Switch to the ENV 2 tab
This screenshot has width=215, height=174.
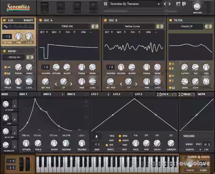pos(47,94)
